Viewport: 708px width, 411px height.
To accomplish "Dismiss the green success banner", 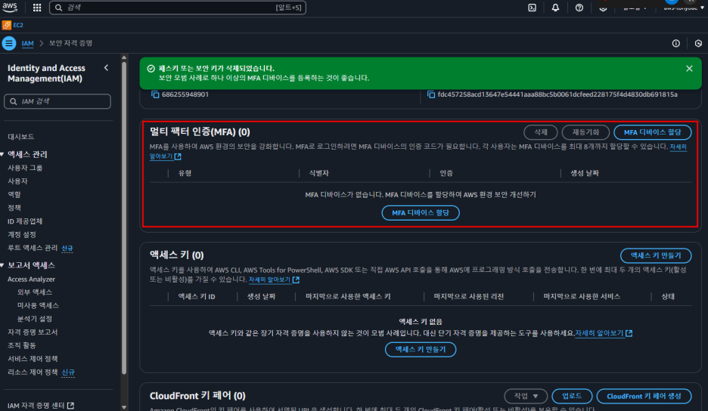I will coord(689,69).
